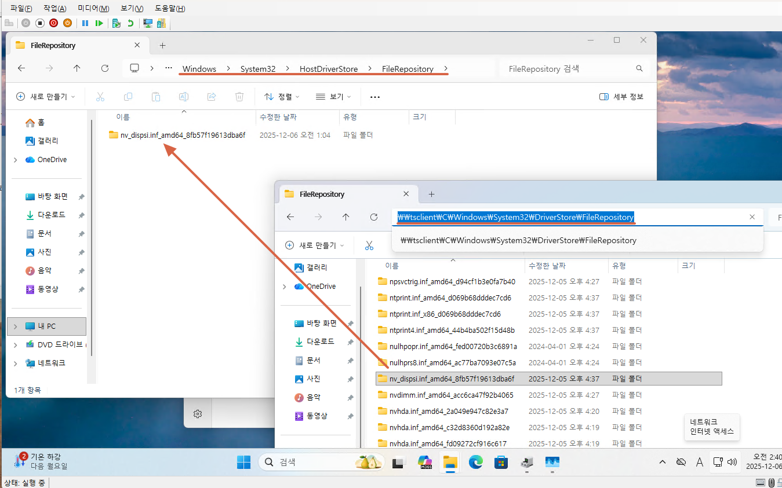This screenshot has height=488, width=782.
Task: Select the nulhpopr.inf_amd64_fed00720b3c6891a folder
Action: 448,347
